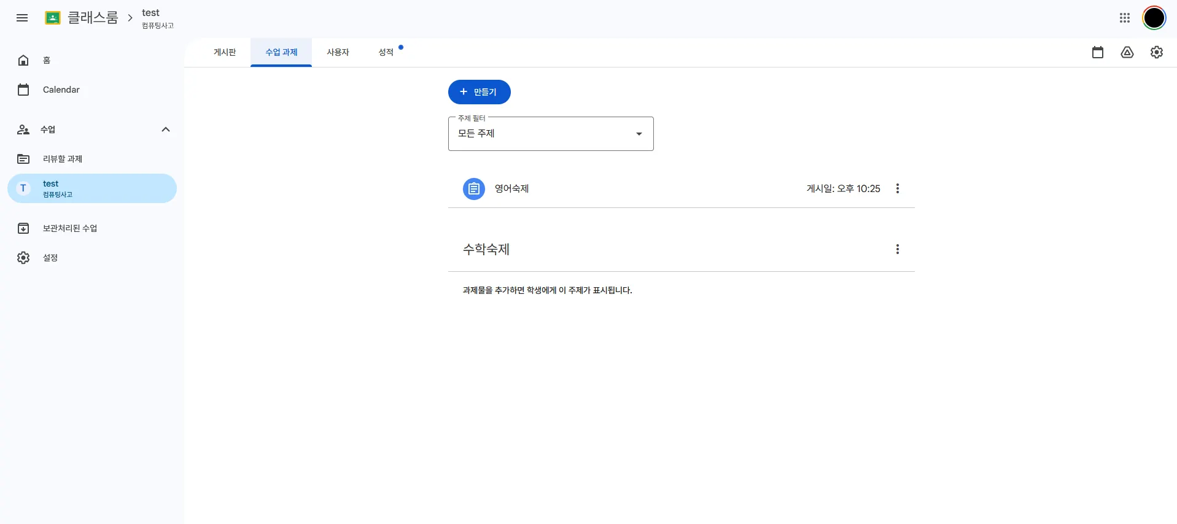The image size is (1177, 524).
Task: Switch to the 사용자 tab
Action: [x=338, y=52]
